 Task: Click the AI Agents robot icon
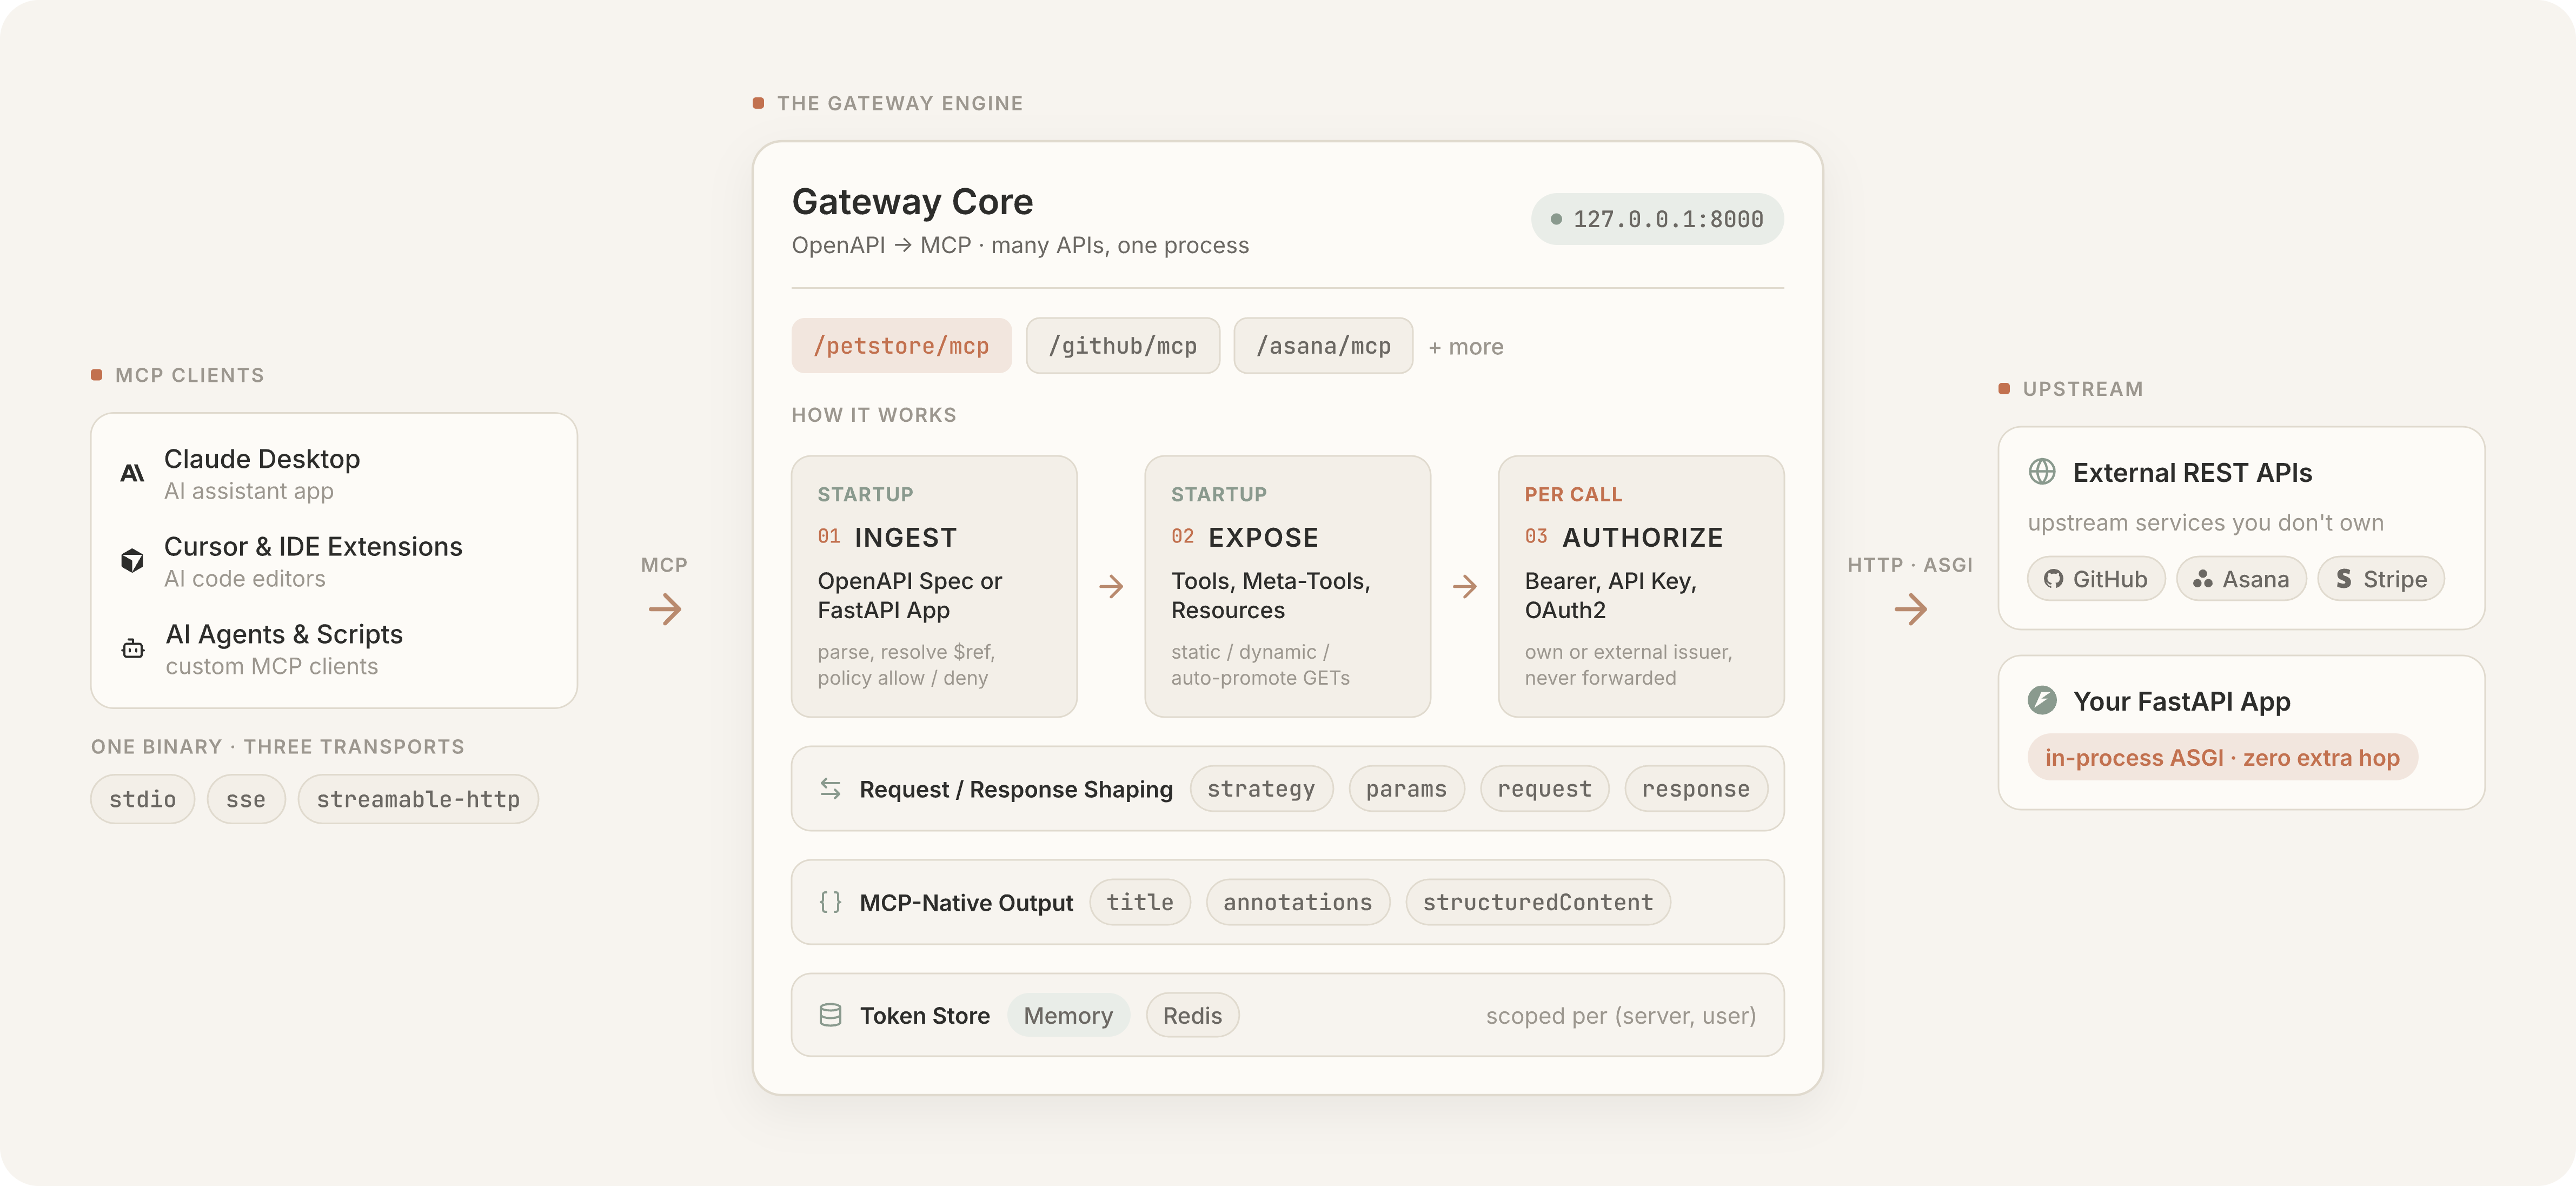point(133,648)
